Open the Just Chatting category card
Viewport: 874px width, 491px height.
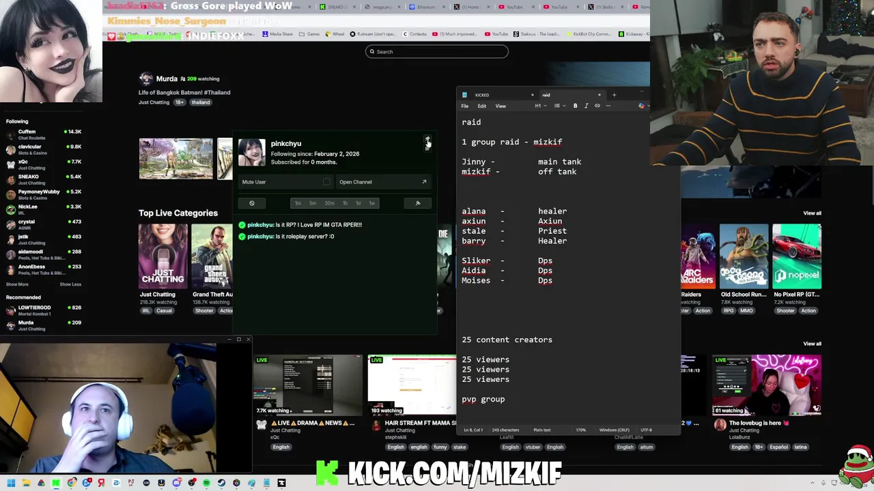(x=163, y=256)
